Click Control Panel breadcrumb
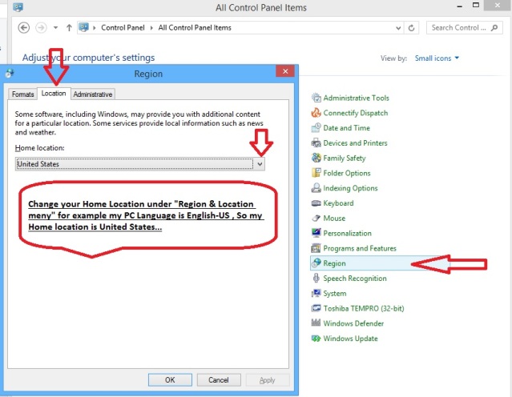Screen dimensions: 512x397 pos(123,28)
